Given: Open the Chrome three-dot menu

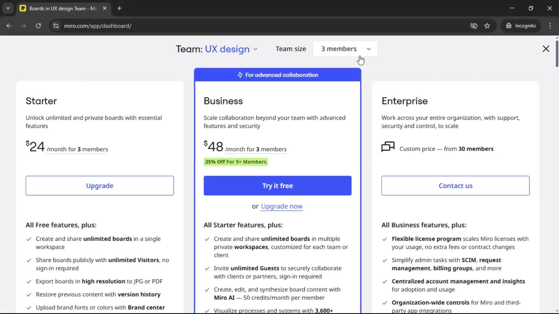Looking at the screenshot, I should (550, 26).
